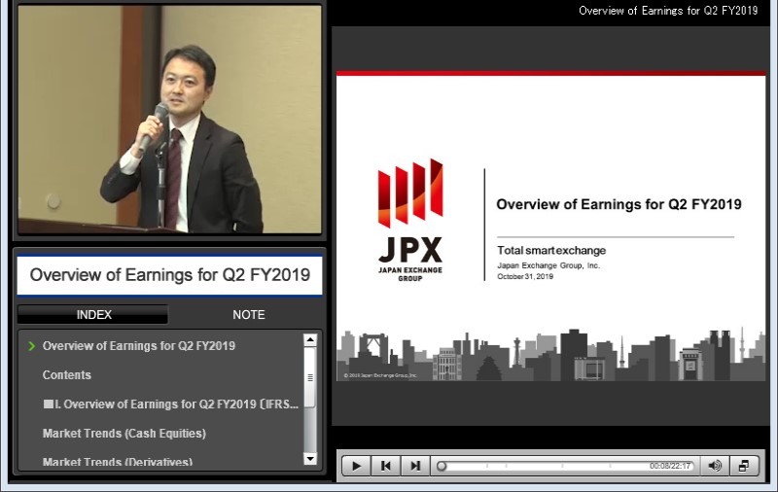The image size is (778, 492).
Task: Jump to the previous slide
Action: 385,466
